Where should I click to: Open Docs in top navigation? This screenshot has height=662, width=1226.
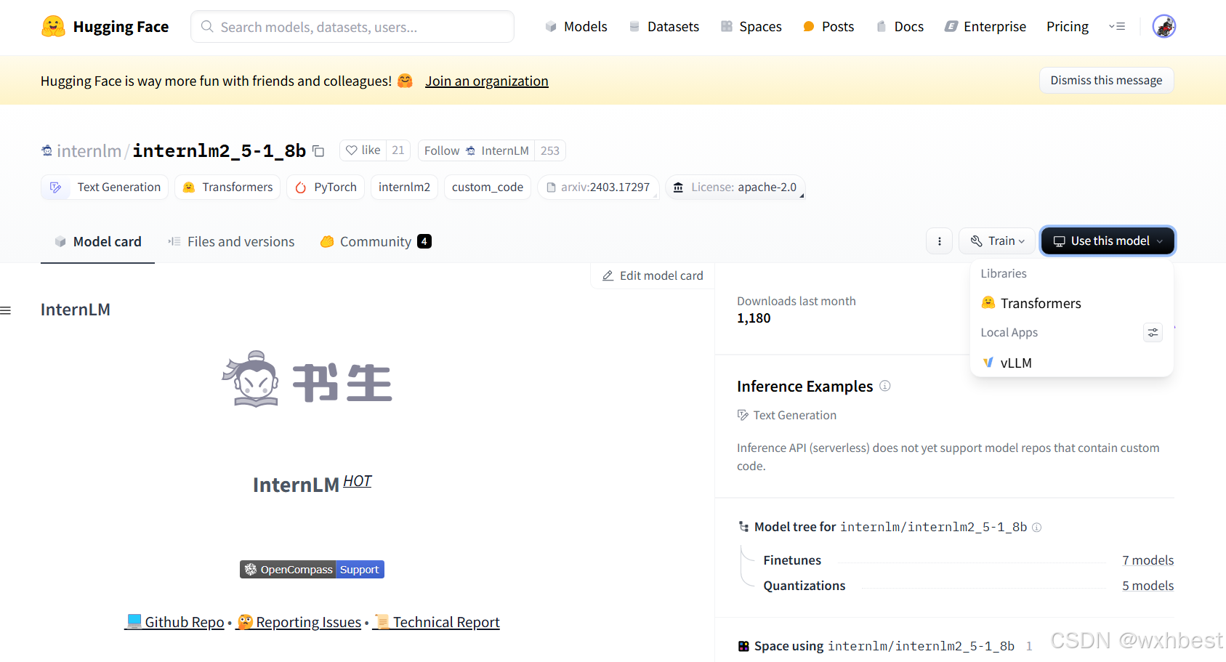click(x=900, y=27)
